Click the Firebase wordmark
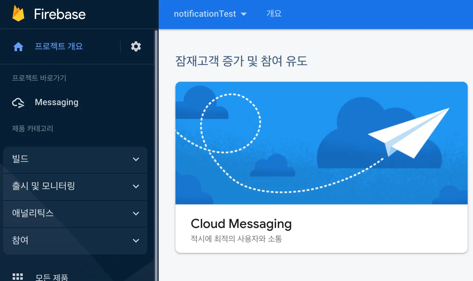The height and width of the screenshot is (281, 473). (x=60, y=14)
